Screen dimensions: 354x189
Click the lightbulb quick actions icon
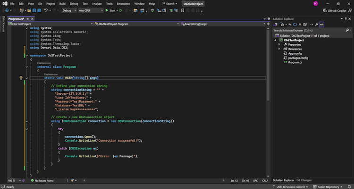pyautogui.click(x=21, y=78)
